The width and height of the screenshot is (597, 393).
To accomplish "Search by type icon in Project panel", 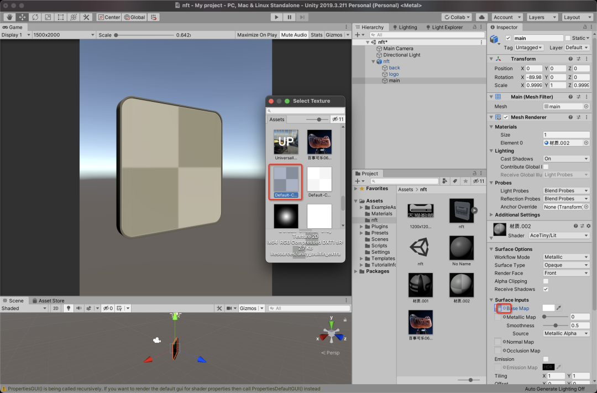I will click(x=444, y=181).
